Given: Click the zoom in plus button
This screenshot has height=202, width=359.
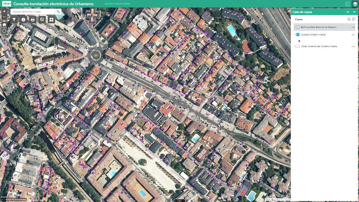Looking at the screenshot, I should coord(4,11).
